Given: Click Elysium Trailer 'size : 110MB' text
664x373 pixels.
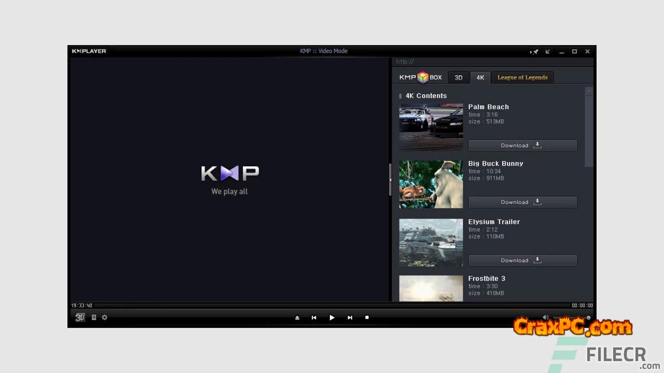Looking at the screenshot, I should tap(486, 237).
